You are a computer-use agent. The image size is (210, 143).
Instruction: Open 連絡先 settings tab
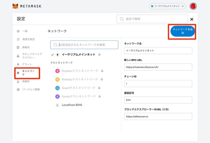[x=26, y=47]
